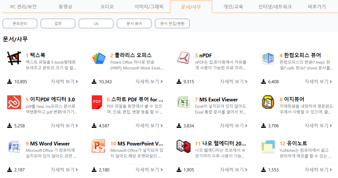Open the 개인/교육 tab
Screen dimensions: 338x178
coord(233,7)
